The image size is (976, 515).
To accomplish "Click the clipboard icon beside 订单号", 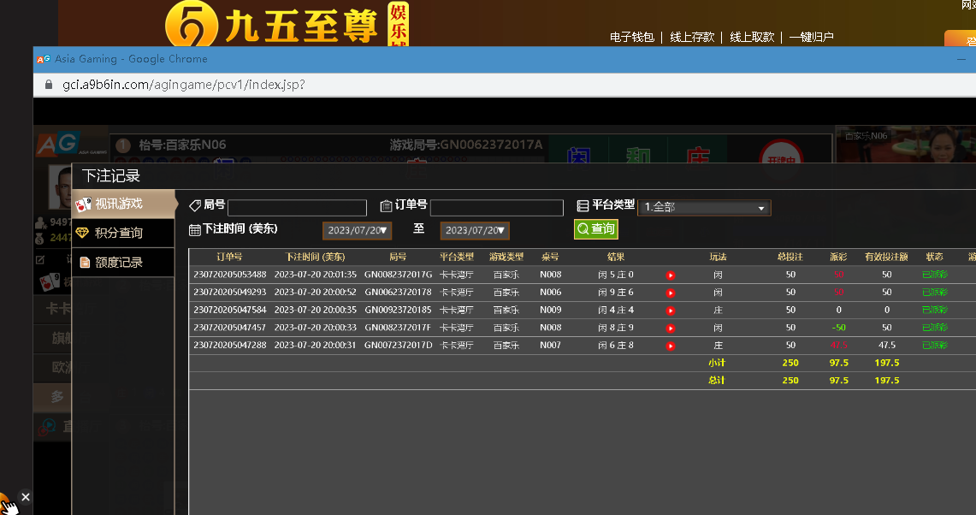I will click(x=386, y=205).
